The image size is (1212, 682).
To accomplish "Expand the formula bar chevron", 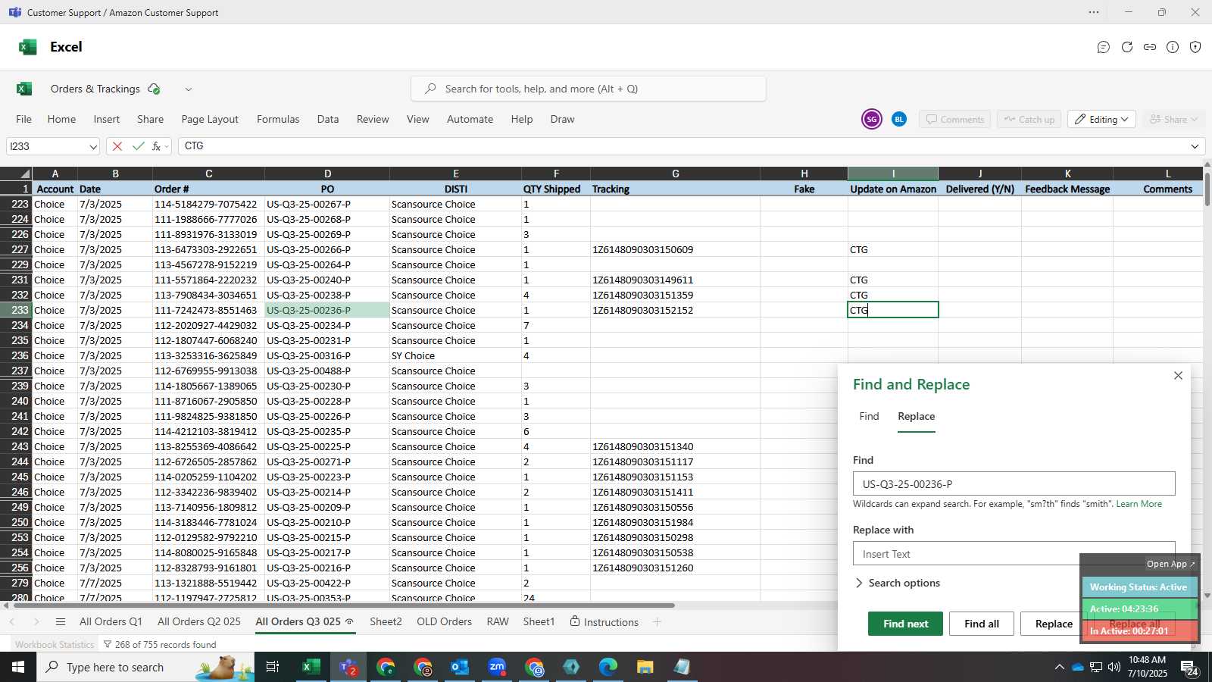I will click(1195, 146).
